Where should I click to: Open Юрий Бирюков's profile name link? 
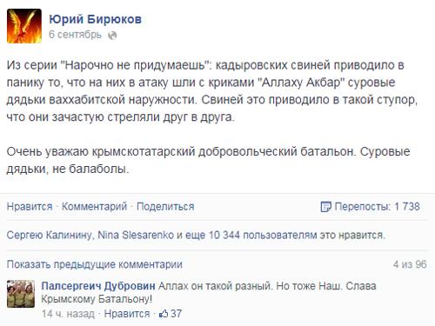pyautogui.click(x=95, y=19)
